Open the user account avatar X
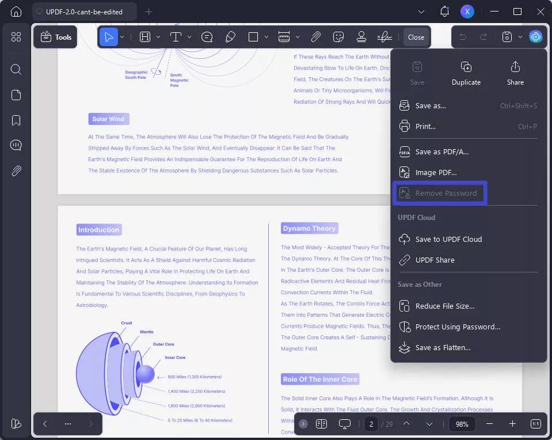 [467, 12]
